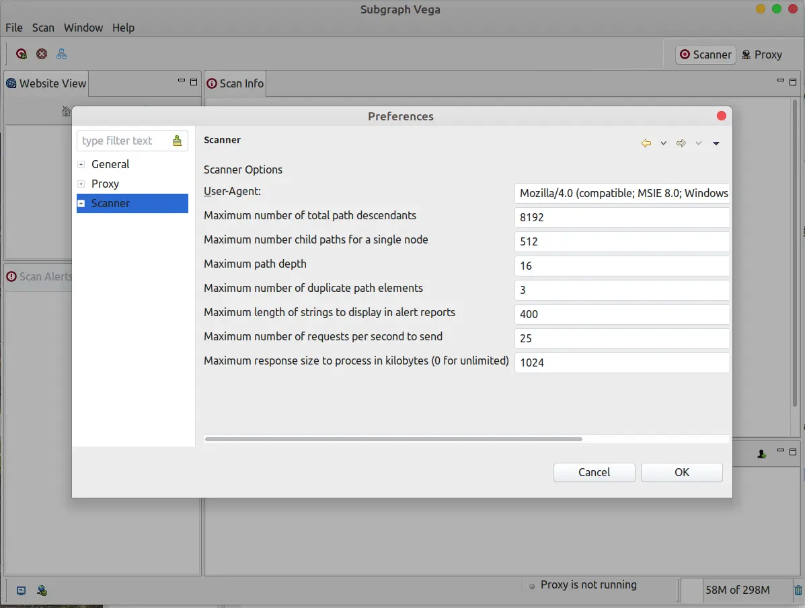Open the Window menu

[83, 28]
